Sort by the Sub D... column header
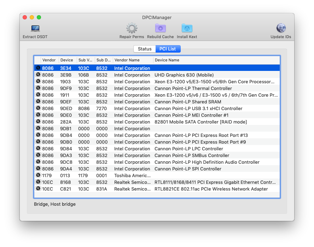 [104, 60]
